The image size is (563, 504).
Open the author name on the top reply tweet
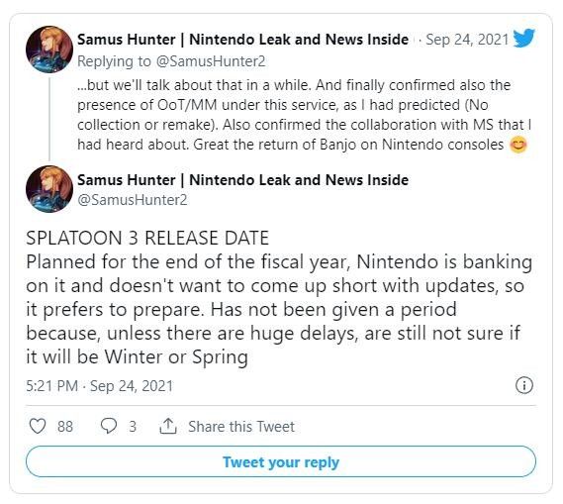[242, 40]
